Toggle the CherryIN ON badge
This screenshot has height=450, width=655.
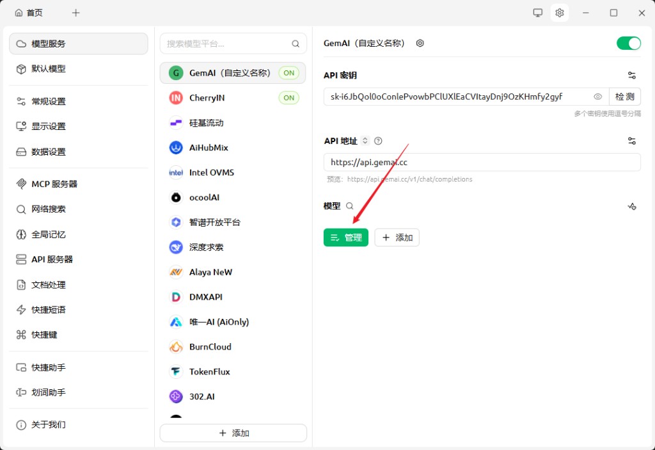(289, 98)
